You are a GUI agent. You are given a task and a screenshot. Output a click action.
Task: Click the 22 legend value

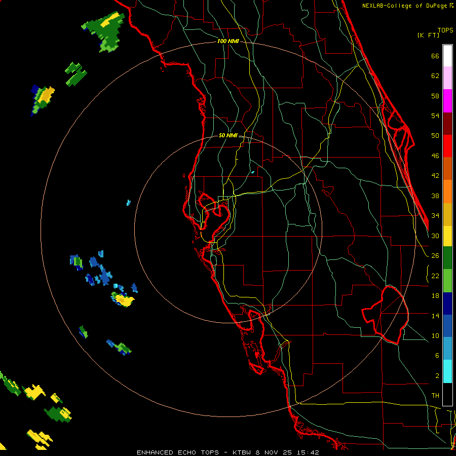435,276
